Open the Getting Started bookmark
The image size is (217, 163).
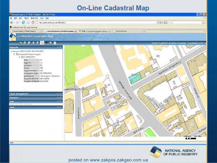tap(16, 27)
